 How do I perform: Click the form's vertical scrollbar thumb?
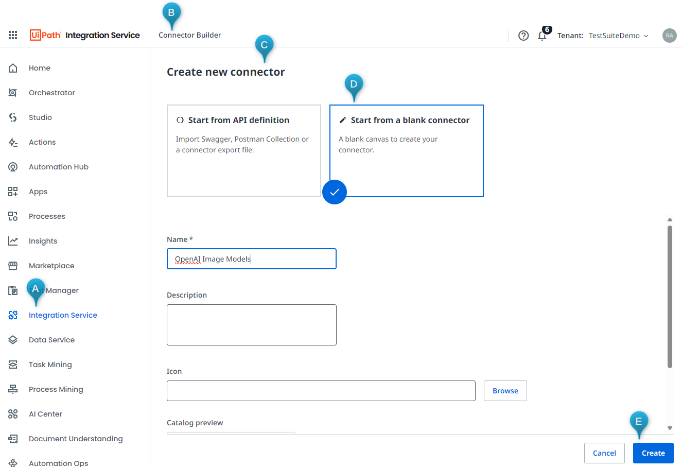click(670, 297)
